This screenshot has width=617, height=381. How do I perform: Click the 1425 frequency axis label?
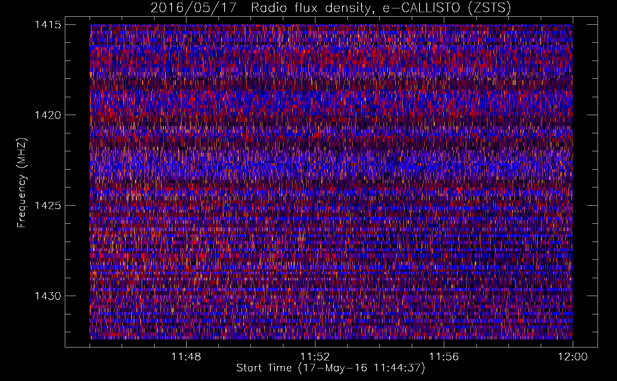[48, 206]
